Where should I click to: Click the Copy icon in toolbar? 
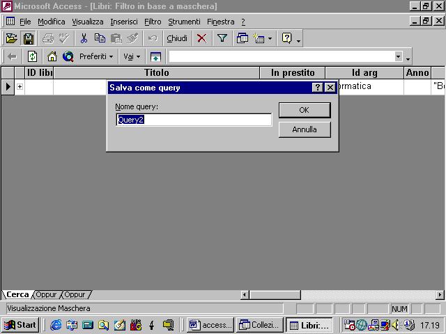point(100,38)
